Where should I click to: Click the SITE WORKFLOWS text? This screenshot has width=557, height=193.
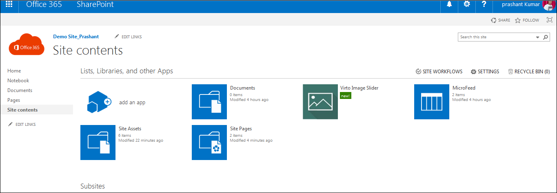(x=443, y=72)
